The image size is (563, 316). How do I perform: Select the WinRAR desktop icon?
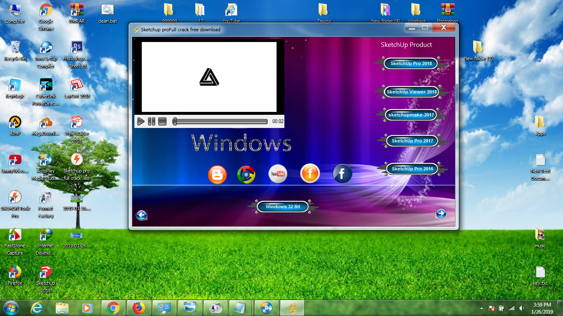(x=77, y=13)
